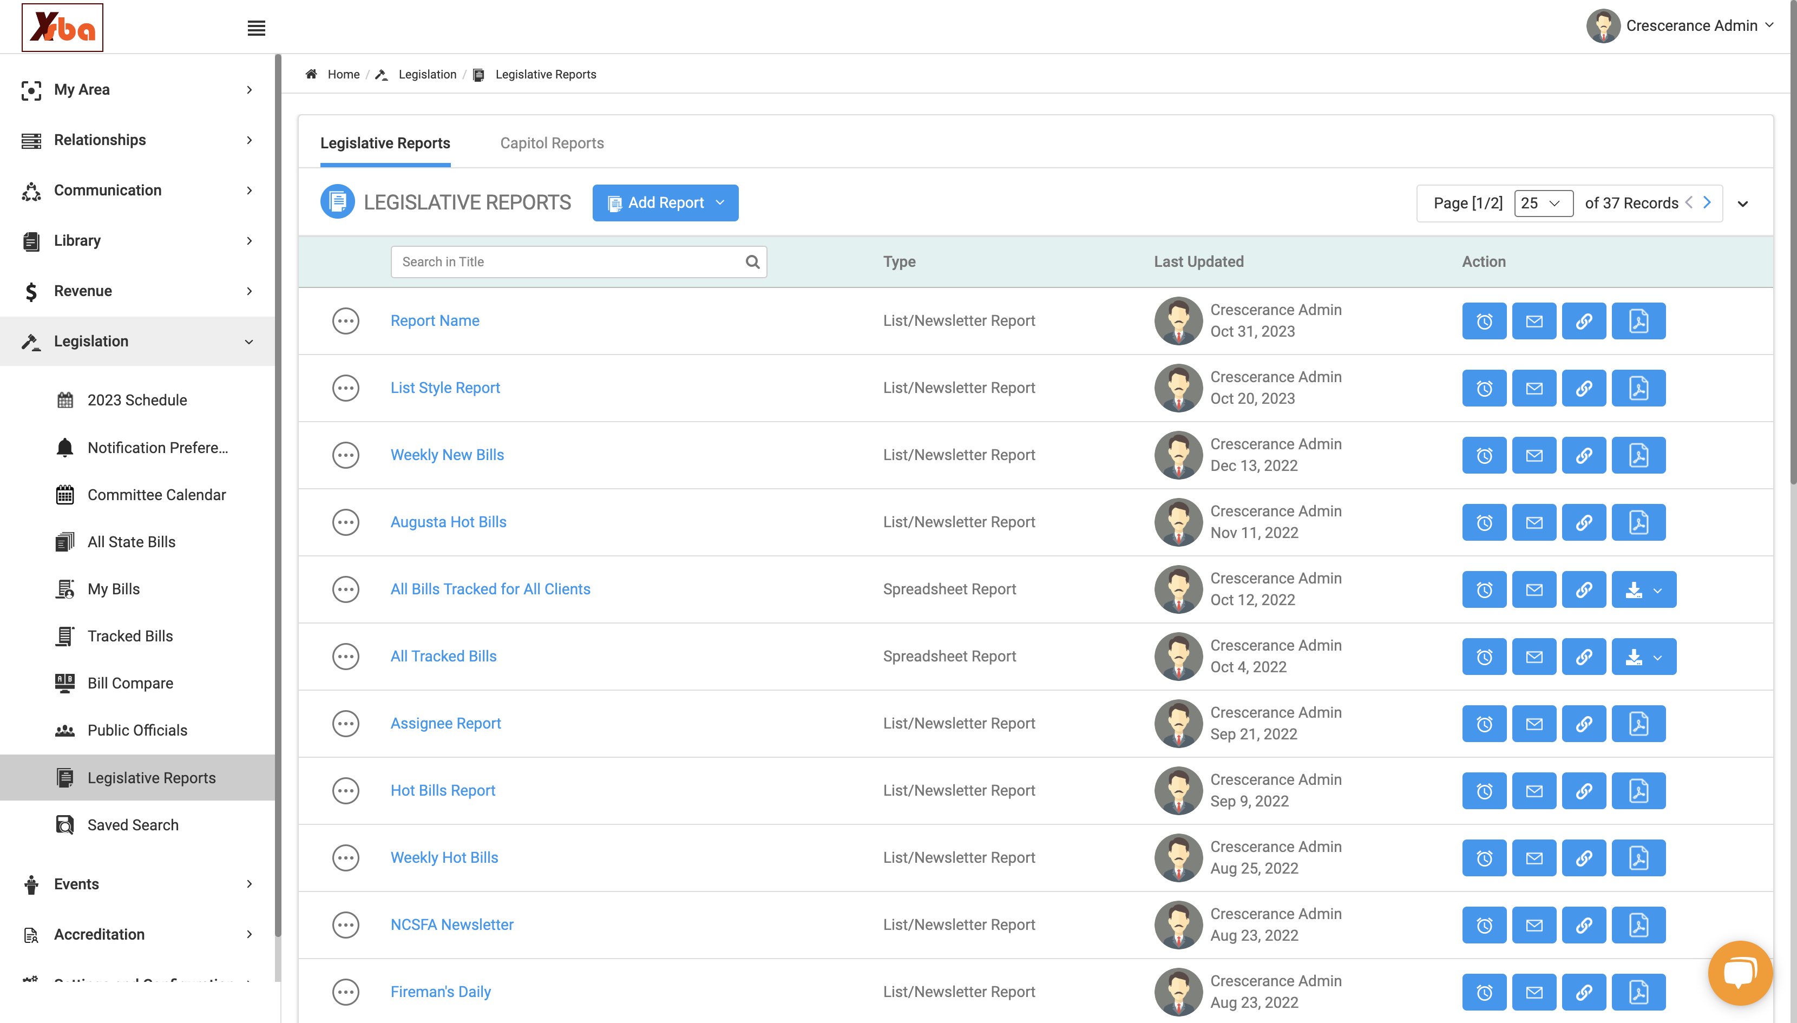
Task: Expand the My Area sidebar section
Action: [137, 90]
